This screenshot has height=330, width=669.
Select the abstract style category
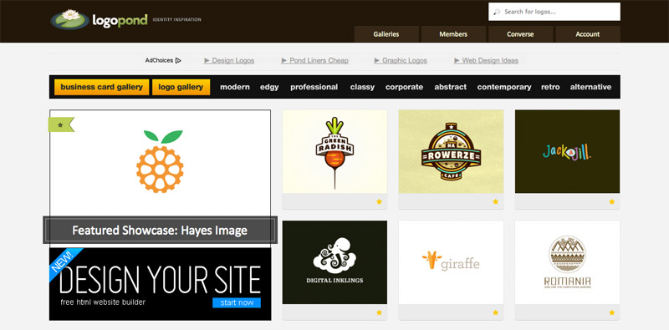[451, 87]
